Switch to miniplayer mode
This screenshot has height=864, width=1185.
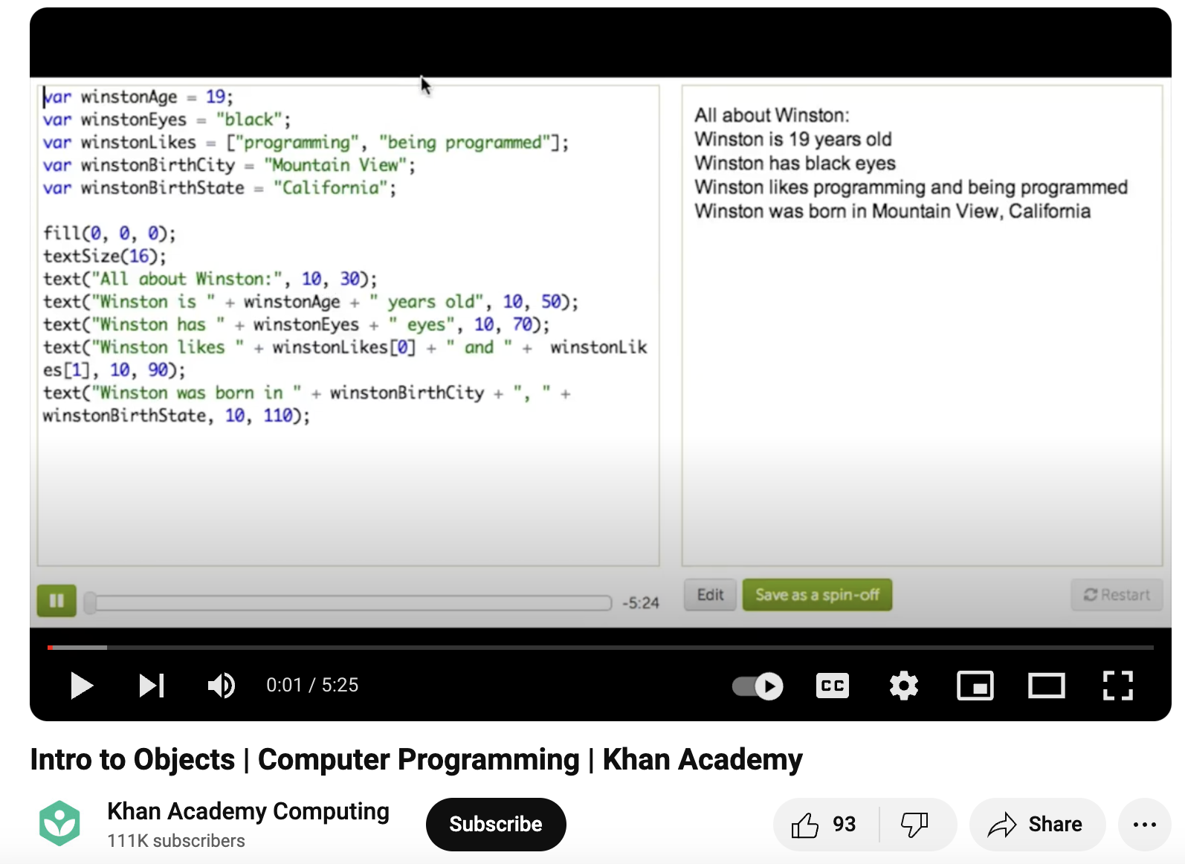975,686
